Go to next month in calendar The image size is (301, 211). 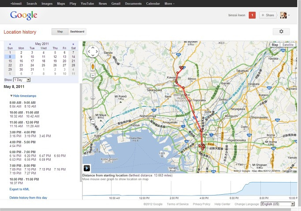[73, 44]
